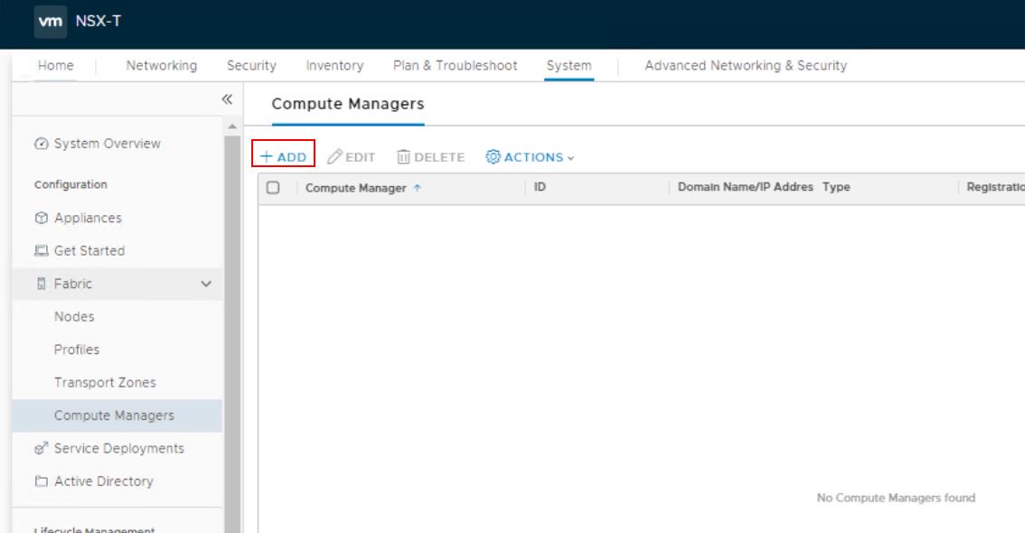Image resolution: width=1025 pixels, height=533 pixels.
Task: Click the EDIT pencil icon
Action: click(x=334, y=157)
